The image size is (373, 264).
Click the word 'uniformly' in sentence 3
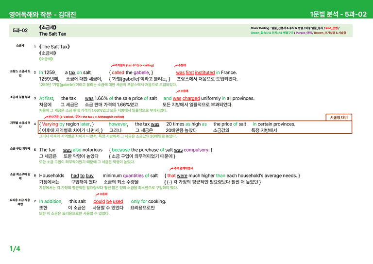[x=211, y=98]
